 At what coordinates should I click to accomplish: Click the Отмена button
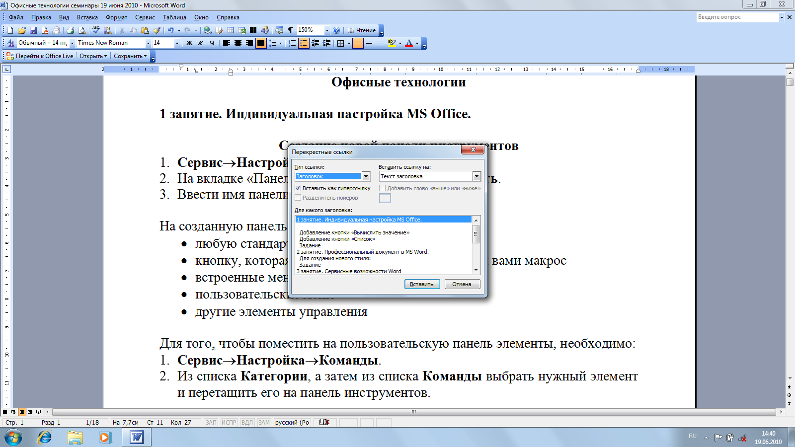[x=462, y=284]
